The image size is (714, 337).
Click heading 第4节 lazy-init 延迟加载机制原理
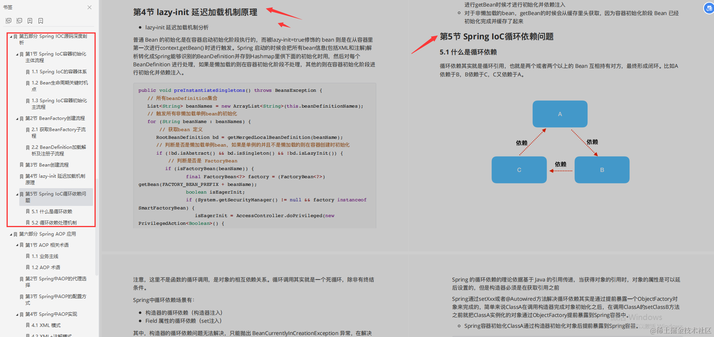point(195,12)
